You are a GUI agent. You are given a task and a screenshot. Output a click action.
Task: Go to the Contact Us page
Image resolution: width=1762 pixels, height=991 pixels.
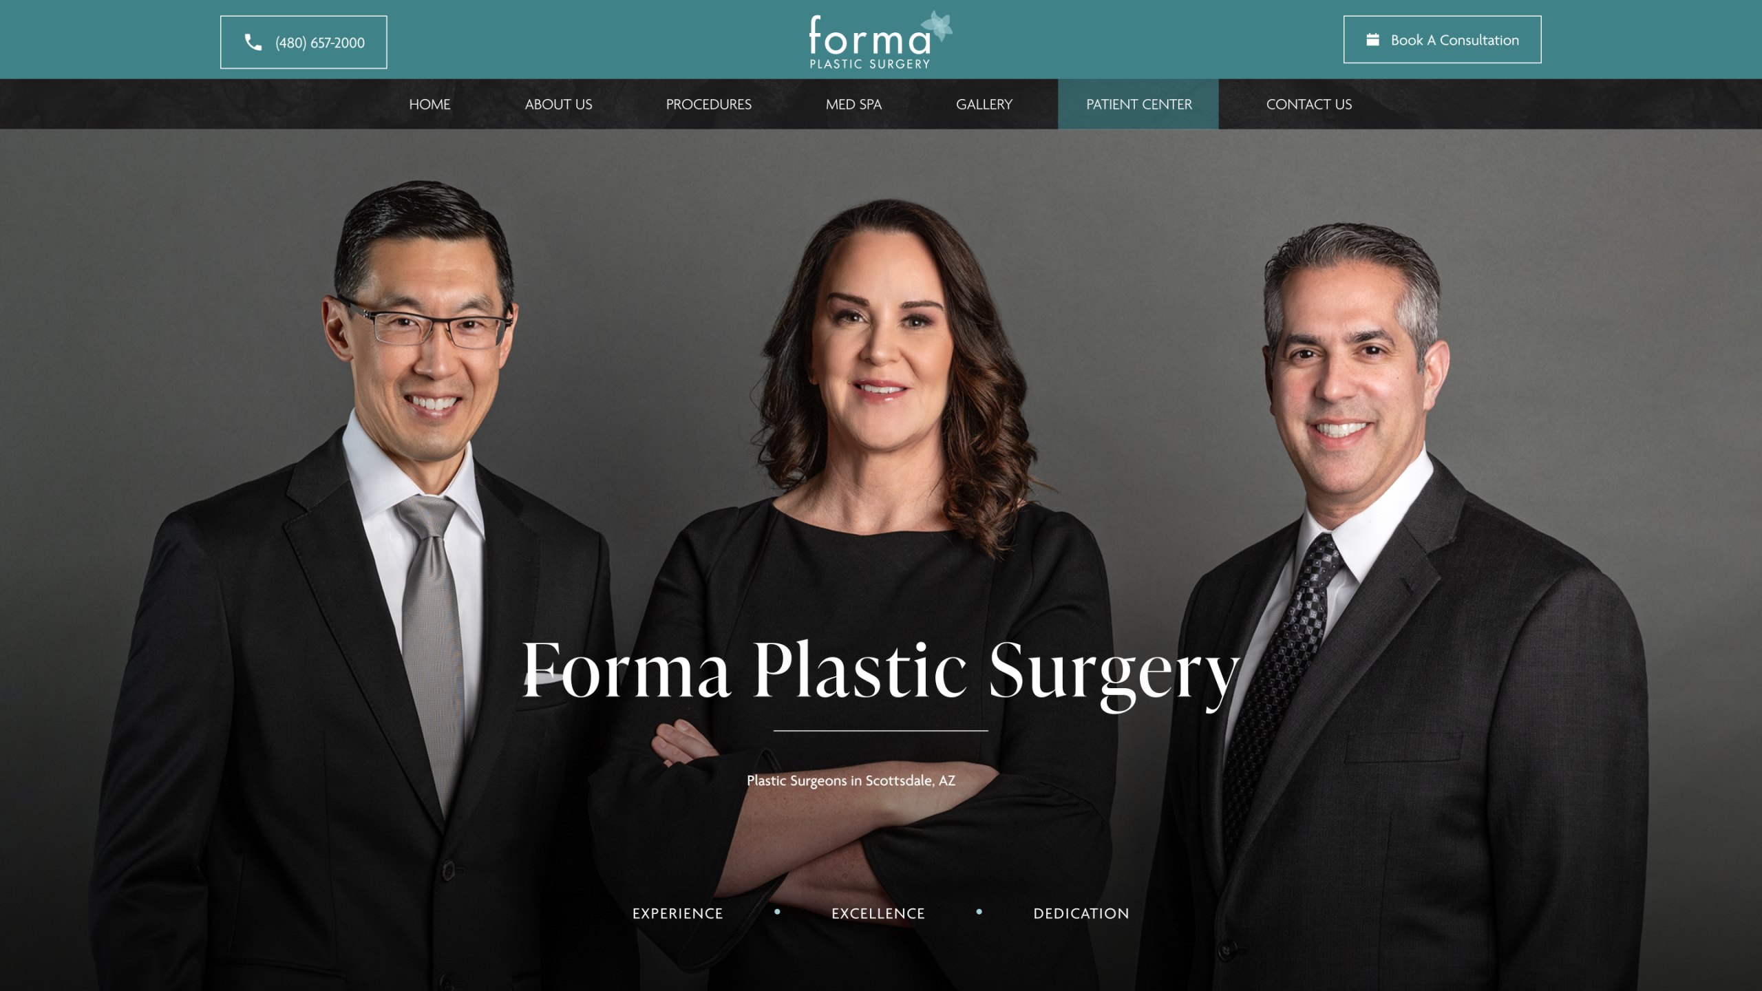tap(1308, 104)
